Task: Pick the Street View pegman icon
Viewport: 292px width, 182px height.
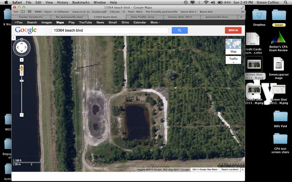Action: coord(22,68)
